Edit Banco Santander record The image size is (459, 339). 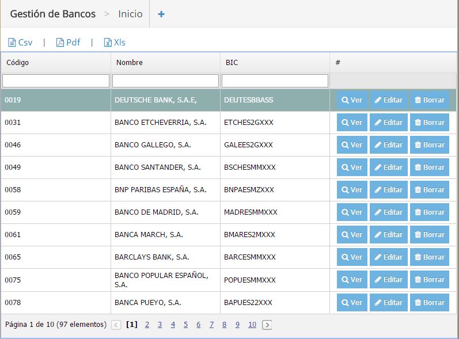[x=389, y=167]
